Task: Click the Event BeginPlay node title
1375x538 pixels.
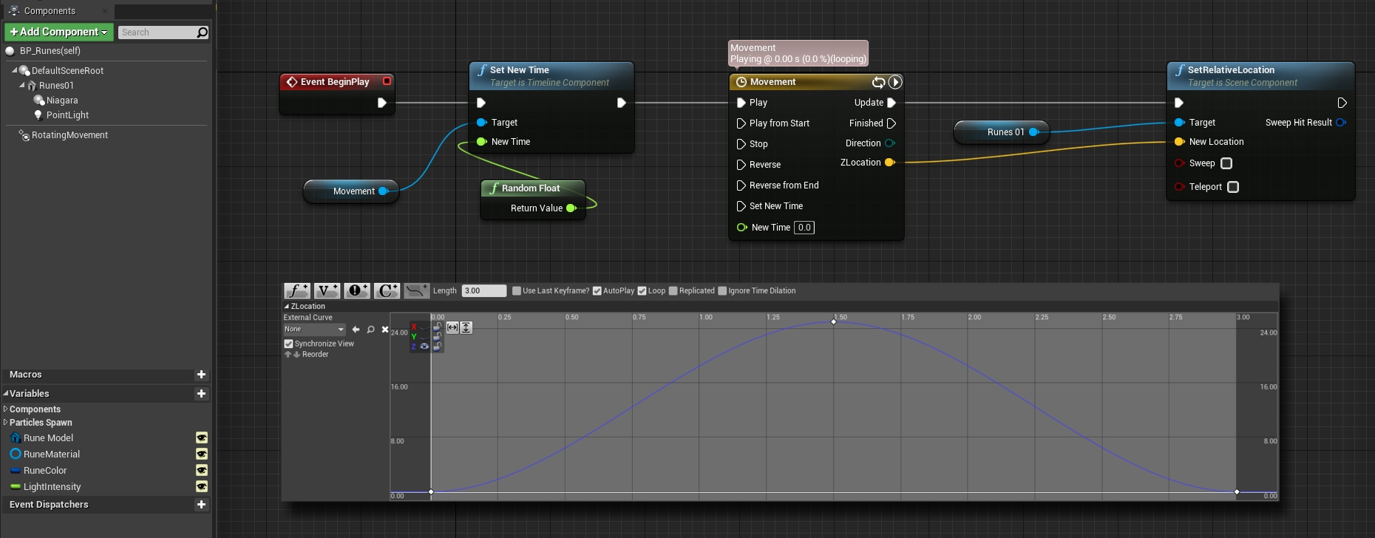Action: tap(335, 82)
